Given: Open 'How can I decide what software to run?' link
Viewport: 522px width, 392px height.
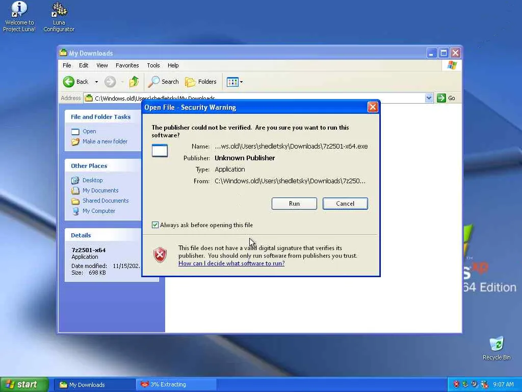Looking at the screenshot, I should point(231,263).
